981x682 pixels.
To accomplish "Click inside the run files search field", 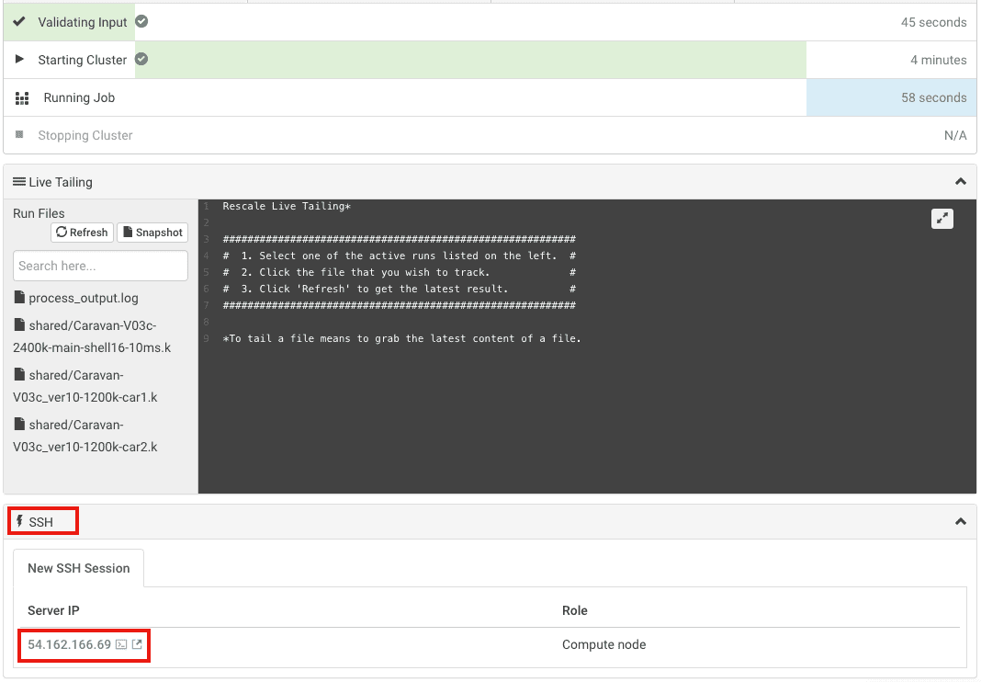I will pos(100,265).
